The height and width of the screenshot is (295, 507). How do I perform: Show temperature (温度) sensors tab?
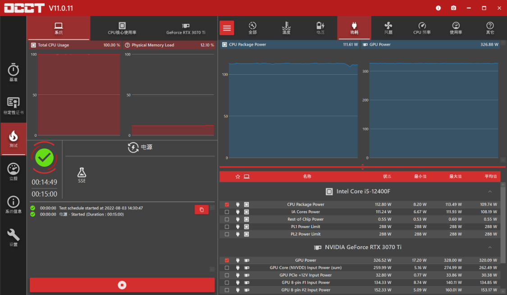coord(286,28)
